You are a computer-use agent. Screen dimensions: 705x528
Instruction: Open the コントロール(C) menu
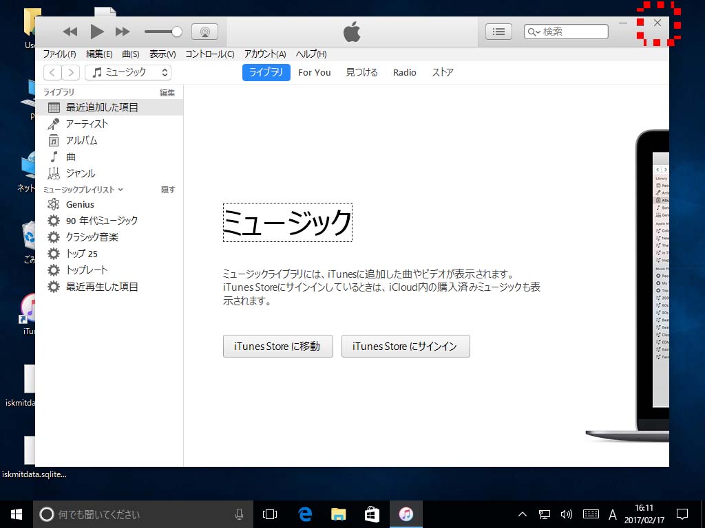pos(209,54)
